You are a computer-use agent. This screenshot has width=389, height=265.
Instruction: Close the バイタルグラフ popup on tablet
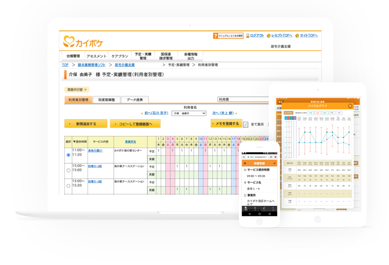(350, 106)
